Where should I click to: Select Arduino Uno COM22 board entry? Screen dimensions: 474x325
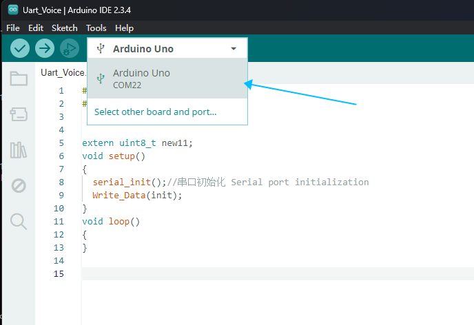point(167,78)
